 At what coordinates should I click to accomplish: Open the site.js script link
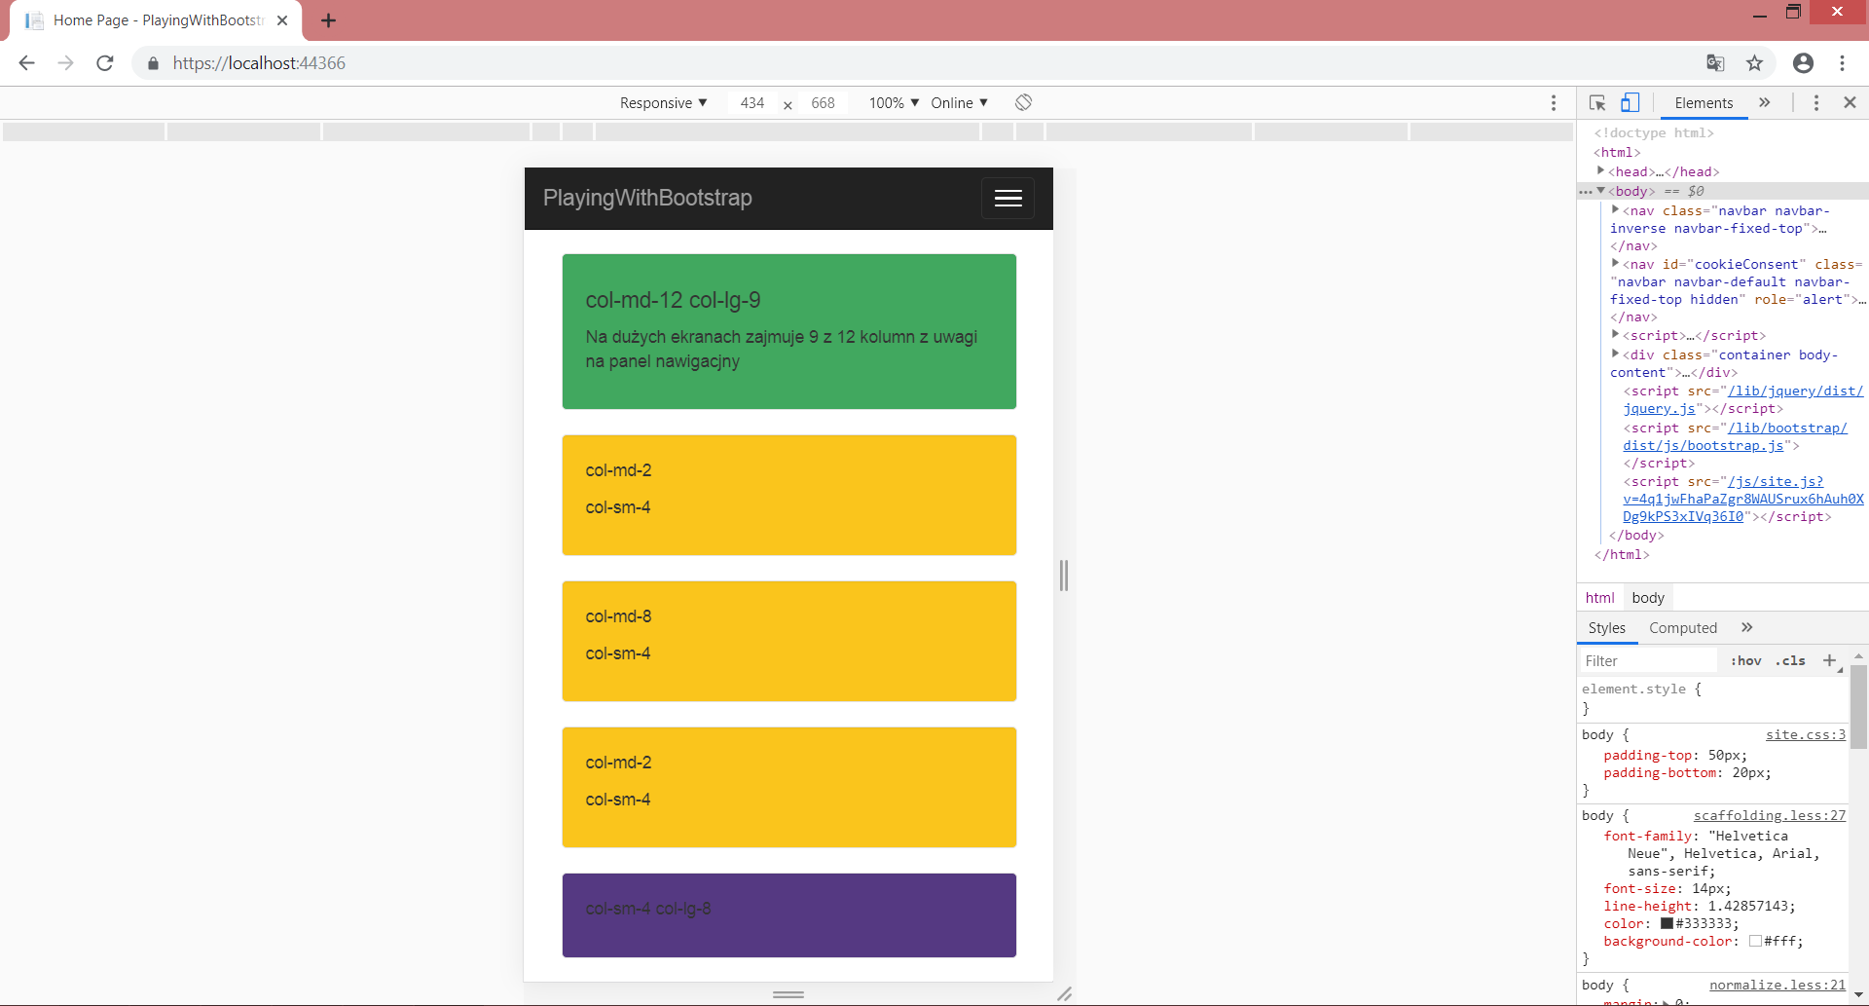pos(1743,500)
